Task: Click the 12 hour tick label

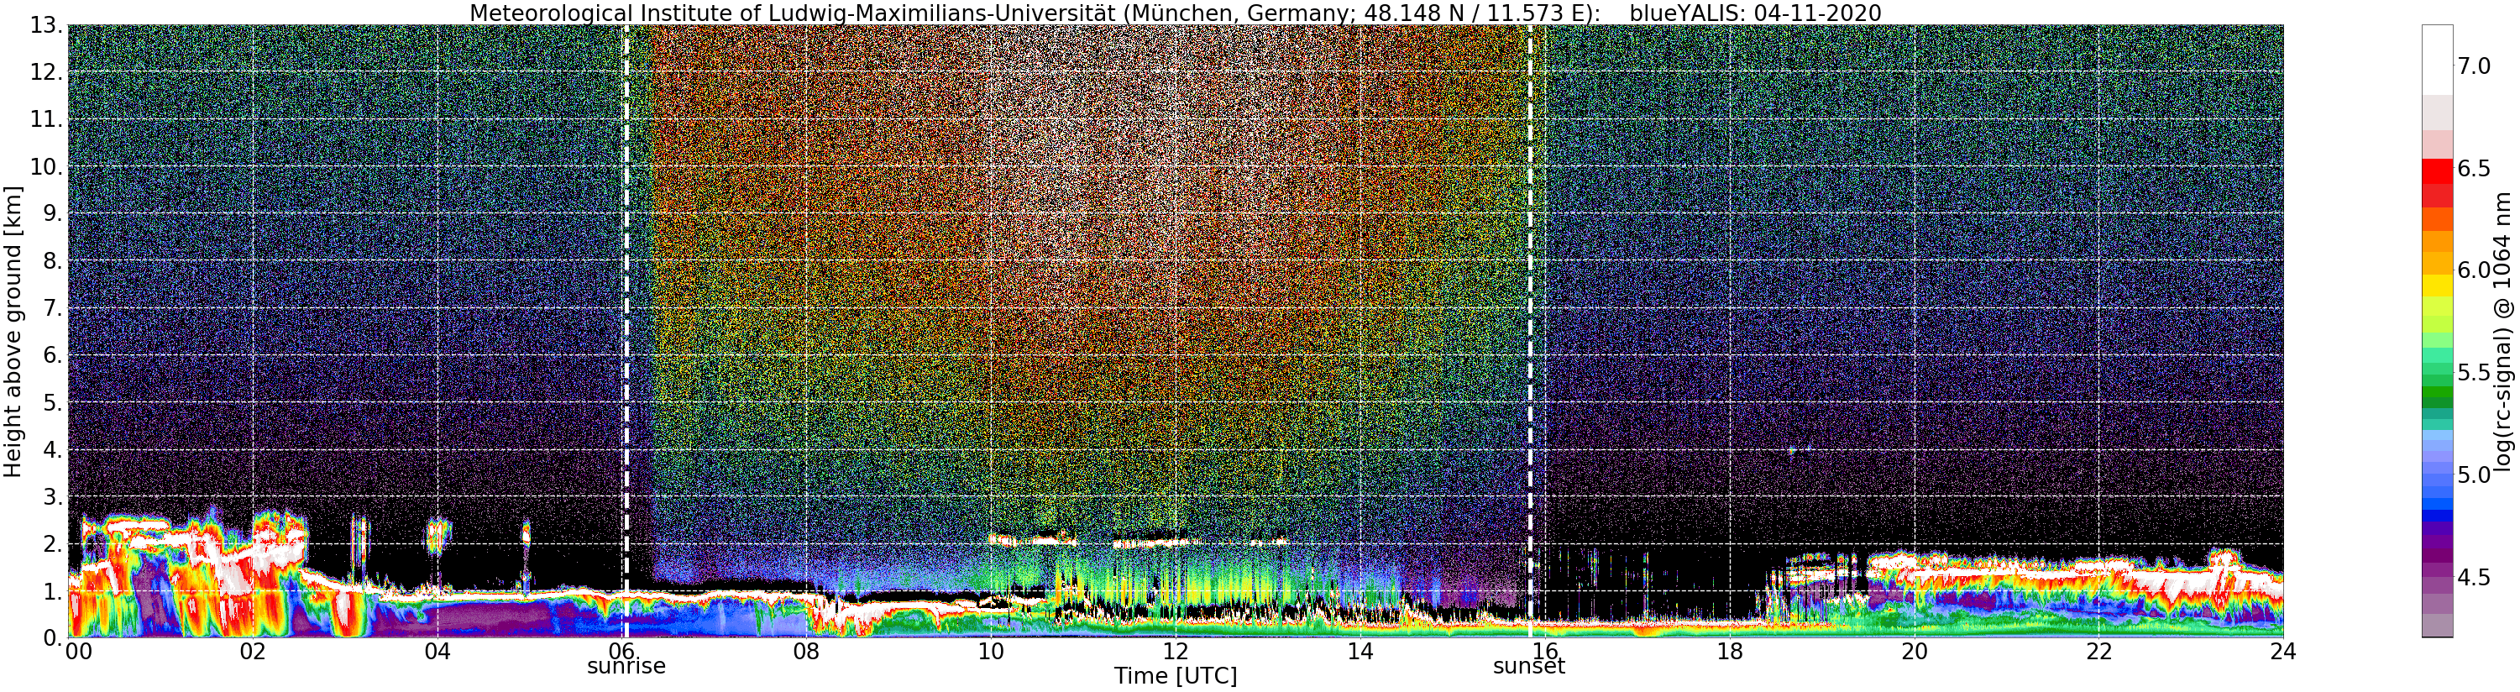Action: click(x=1175, y=652)
